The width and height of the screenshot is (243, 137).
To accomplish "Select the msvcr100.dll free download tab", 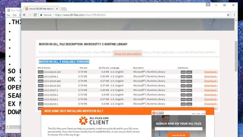I will [41, 9].
